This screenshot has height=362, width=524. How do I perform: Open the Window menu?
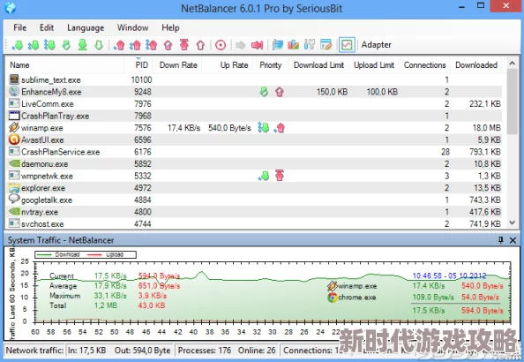(x=132, y=27)
